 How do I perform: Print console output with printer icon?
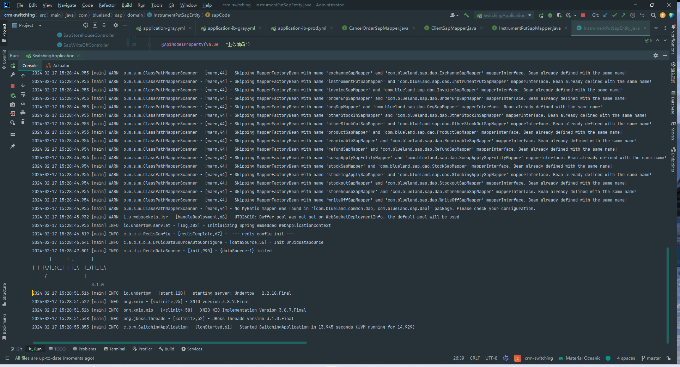pyautogui.click(x=23, y=113)
